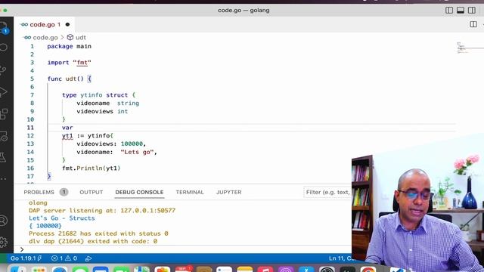Image resolution: width=484 pixels, height=272 pixels.
Task: Click 'func udt()' declaration
Action: (x=66, y=79)
